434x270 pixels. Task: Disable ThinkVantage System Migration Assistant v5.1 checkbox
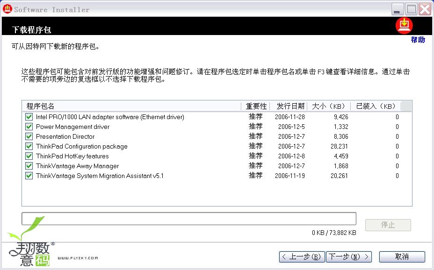coord(29,176)
